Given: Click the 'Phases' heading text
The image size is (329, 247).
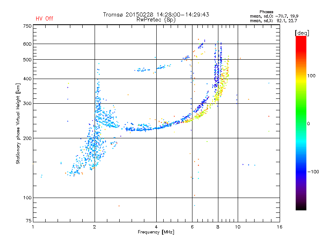Looking at the screenshot, I should pyautogui.click(x=266, y=12).
